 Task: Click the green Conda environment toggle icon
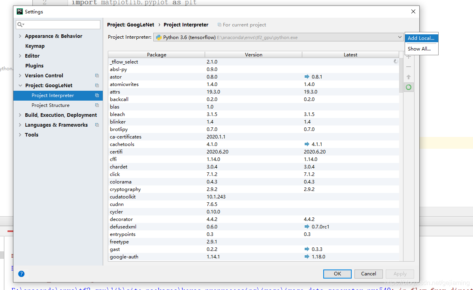(409, 87)
